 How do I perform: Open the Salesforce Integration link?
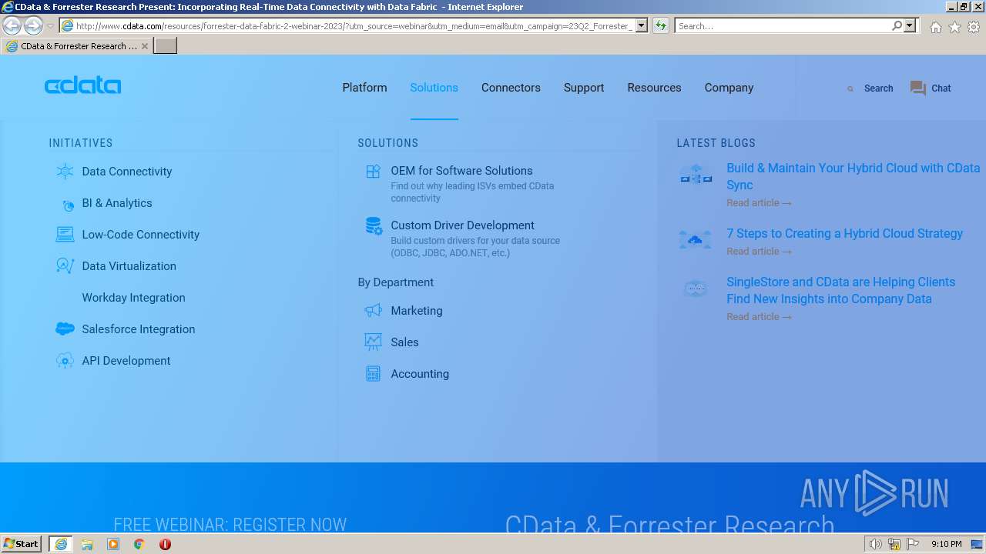point(139,329)
